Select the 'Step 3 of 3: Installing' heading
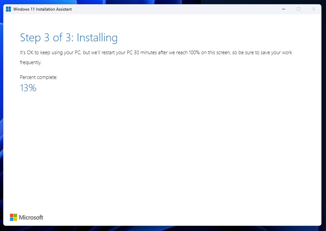The width and height of the screenshot is (326, 231). coord(69,37)
